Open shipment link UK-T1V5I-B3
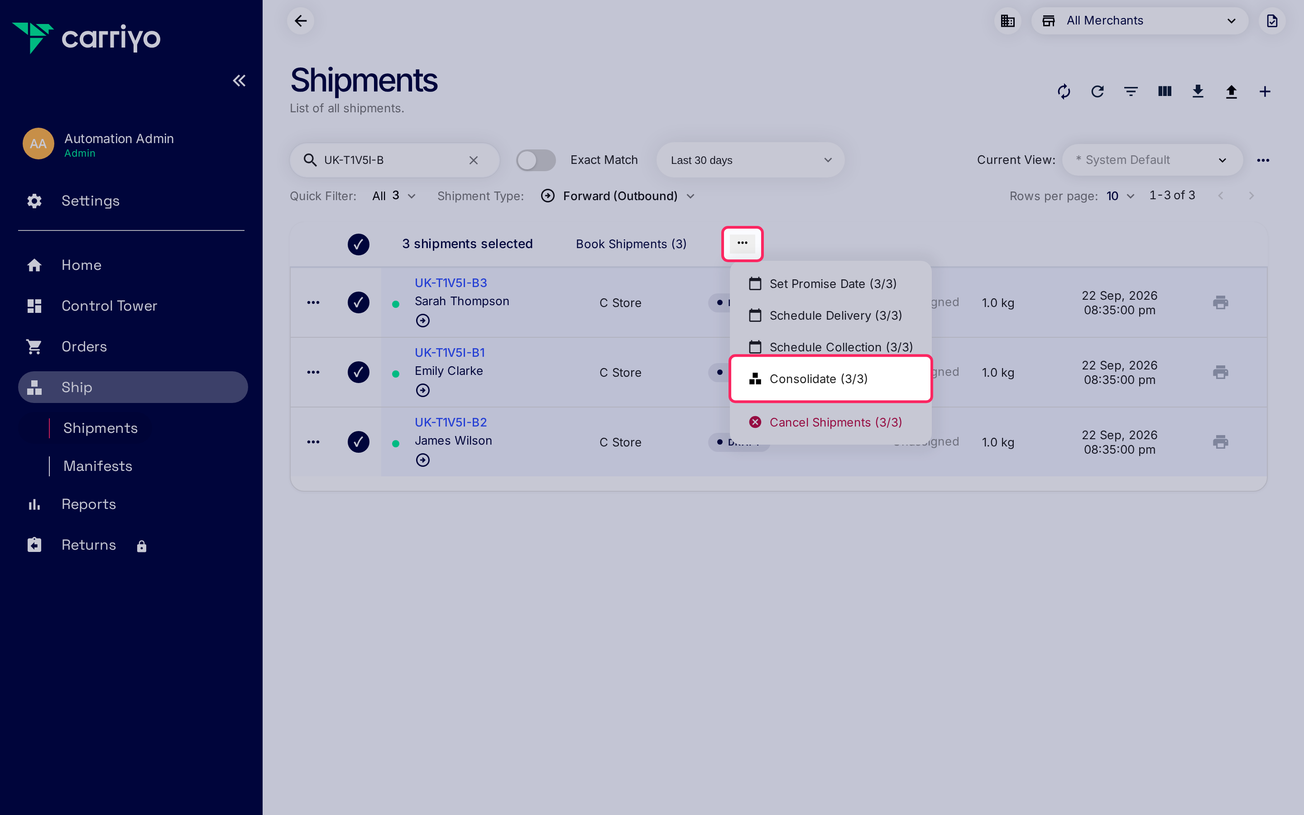1304x815 pixels. tap(451, 283)
